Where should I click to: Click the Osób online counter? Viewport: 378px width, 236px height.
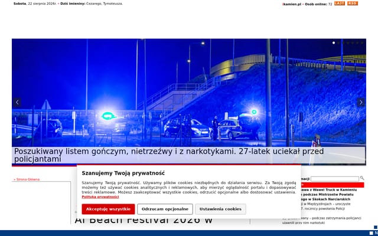318,4
